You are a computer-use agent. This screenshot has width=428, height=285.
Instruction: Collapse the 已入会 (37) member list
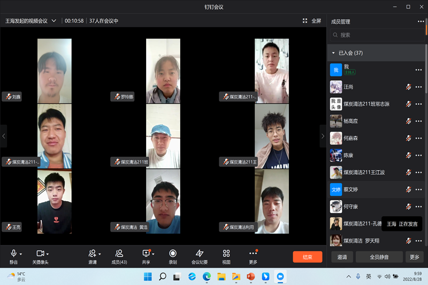(334, 53)
